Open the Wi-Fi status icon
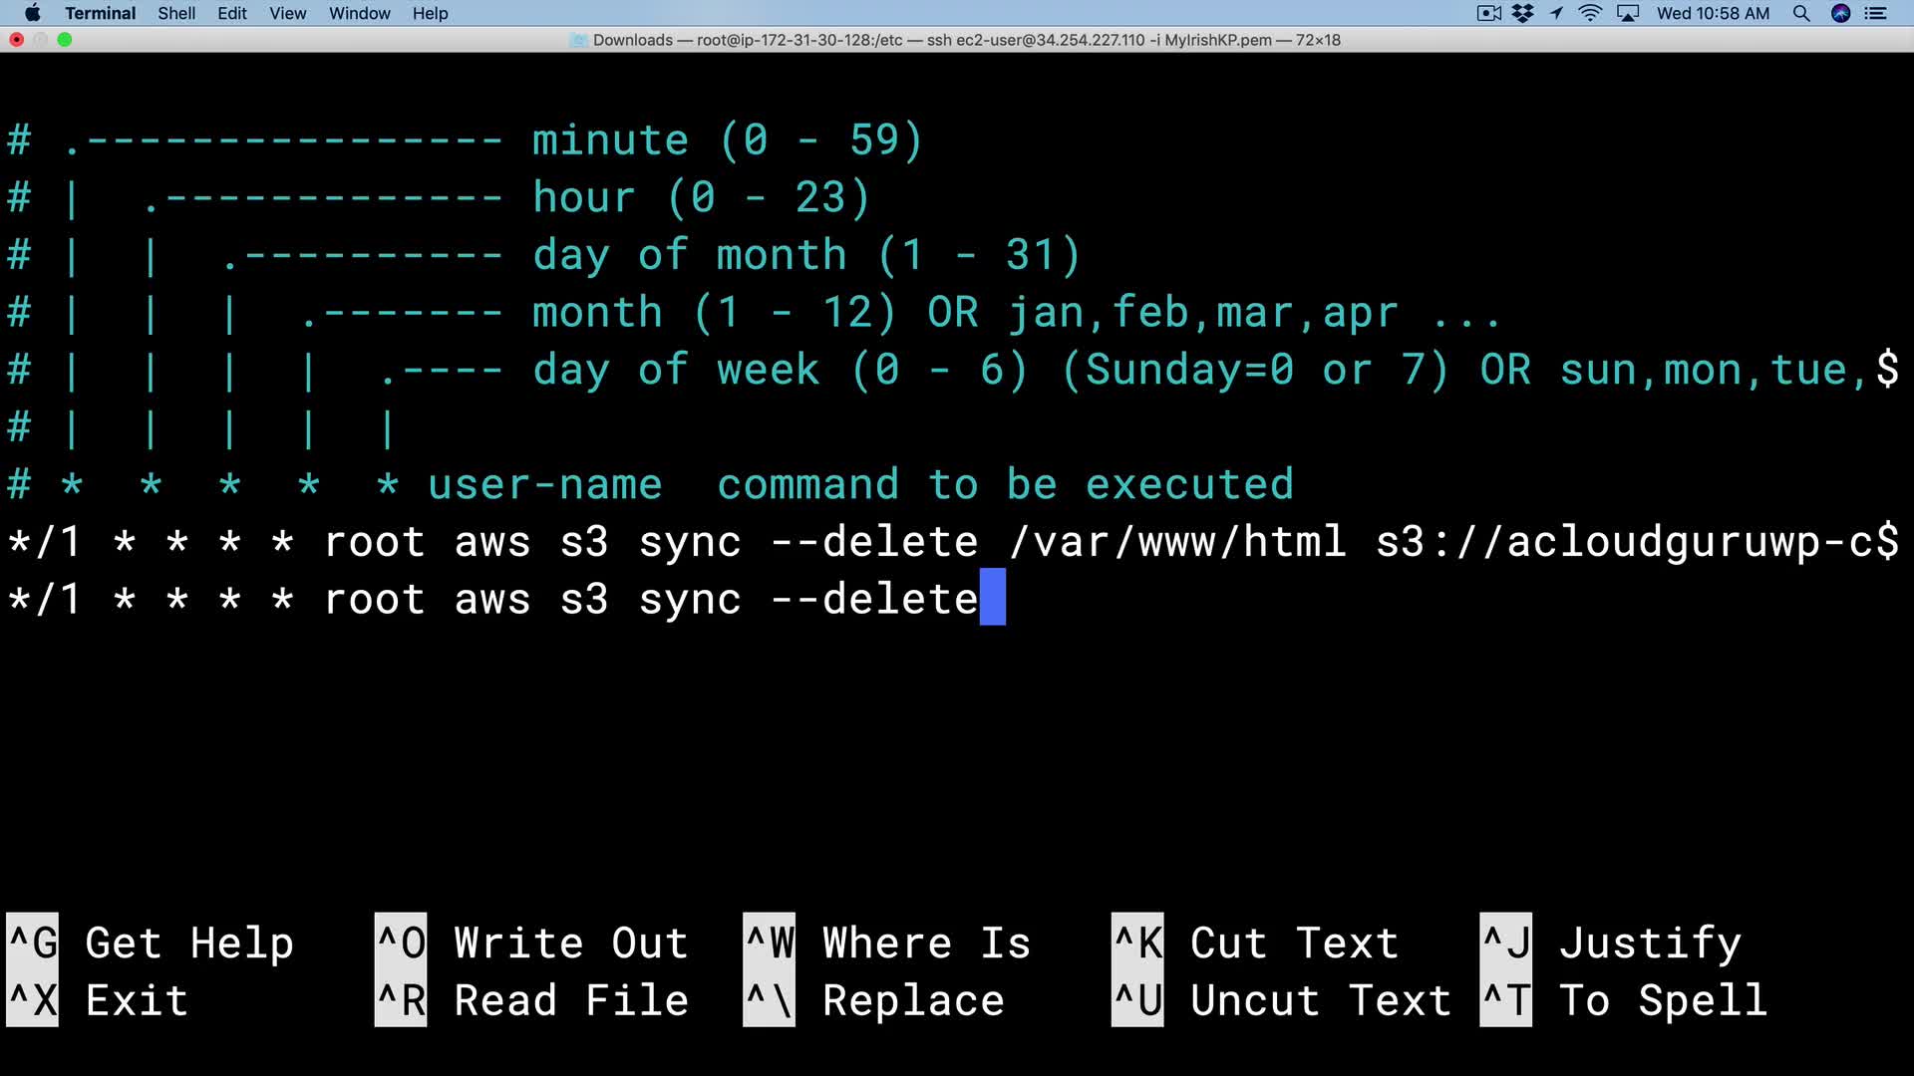 pos(1590,13)
